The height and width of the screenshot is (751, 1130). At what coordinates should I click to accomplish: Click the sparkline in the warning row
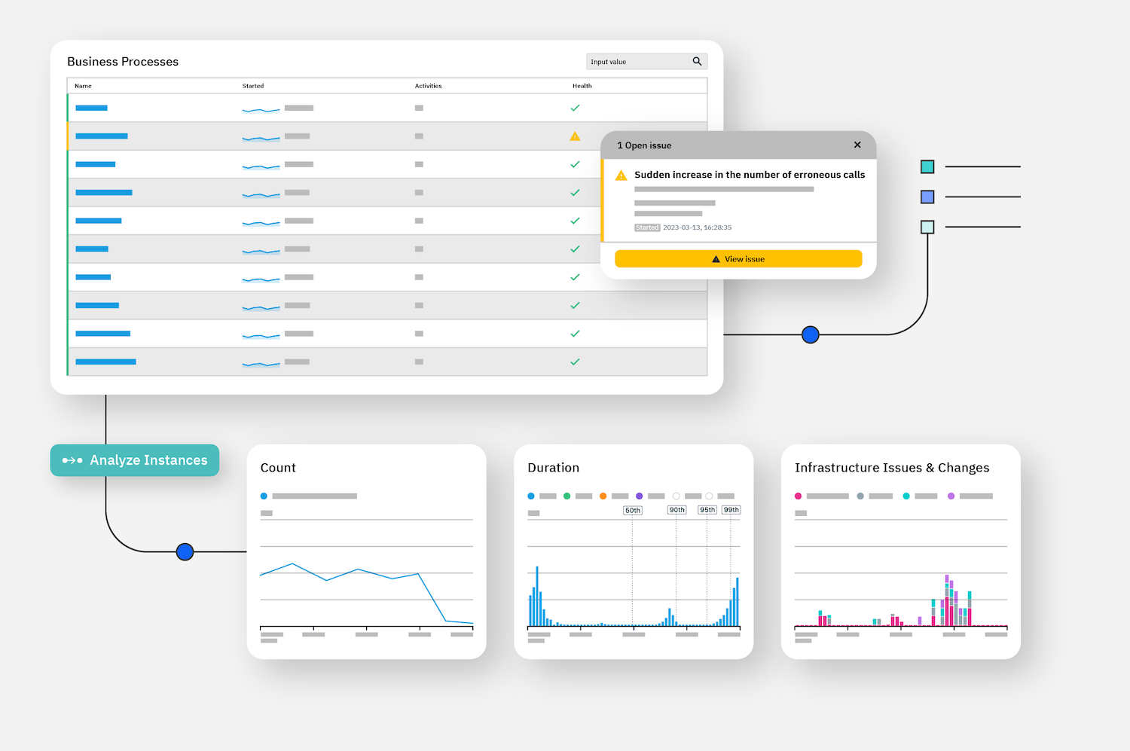(261, 138)
